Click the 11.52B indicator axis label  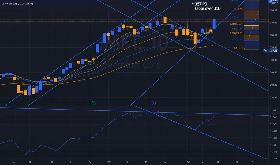click(x=274, y=124)
